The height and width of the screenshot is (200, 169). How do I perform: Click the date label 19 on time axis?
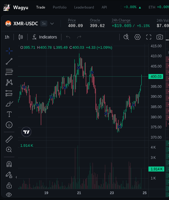click(46, 193)
